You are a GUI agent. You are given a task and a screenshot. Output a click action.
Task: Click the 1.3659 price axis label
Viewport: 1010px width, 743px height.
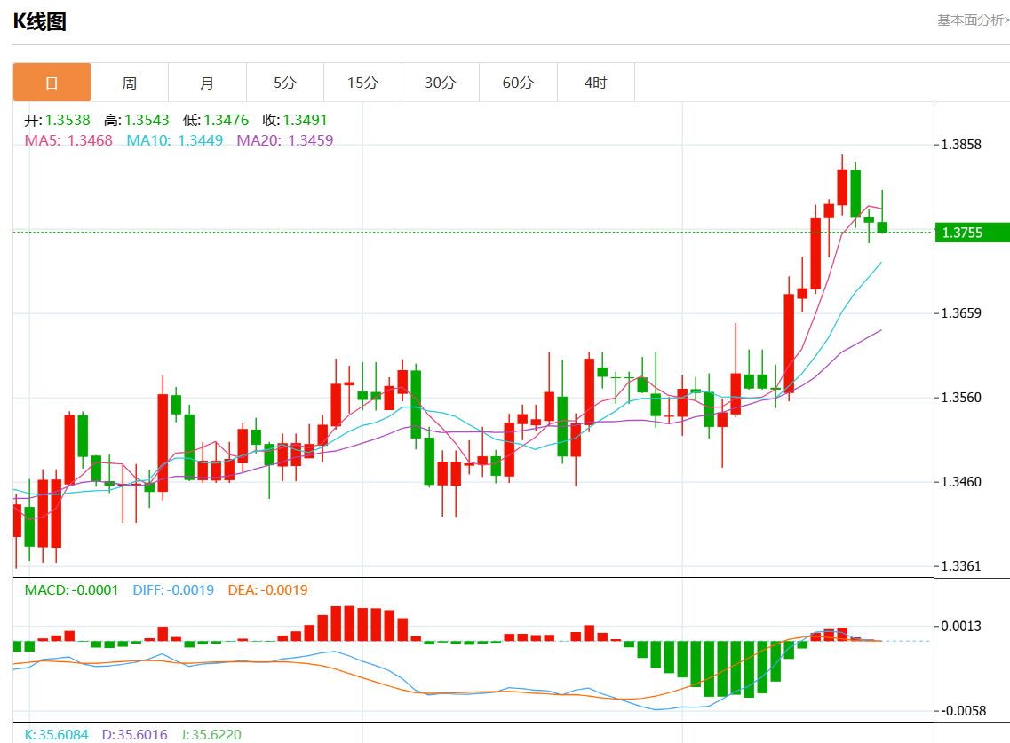pyautogui.click(x=961, y=313)
